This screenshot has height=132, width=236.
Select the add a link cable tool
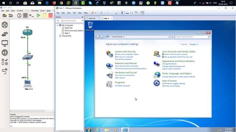pos(5,71)
